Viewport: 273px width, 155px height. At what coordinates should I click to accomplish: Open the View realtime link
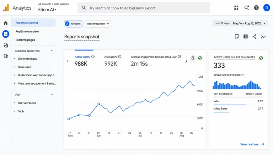252,144
